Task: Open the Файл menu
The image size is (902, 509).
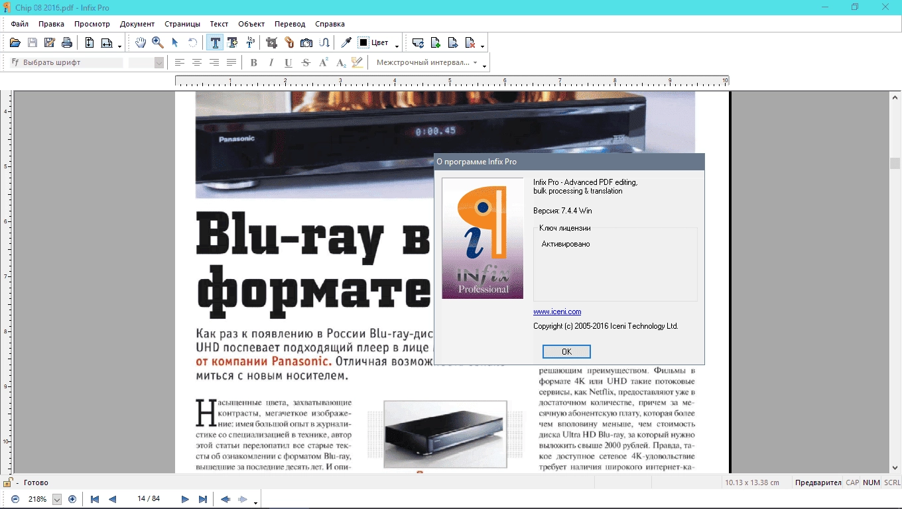Action: [x=20, y=24]
